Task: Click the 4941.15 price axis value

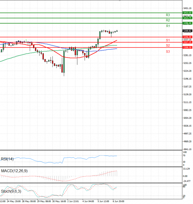Action: point(188,149)
